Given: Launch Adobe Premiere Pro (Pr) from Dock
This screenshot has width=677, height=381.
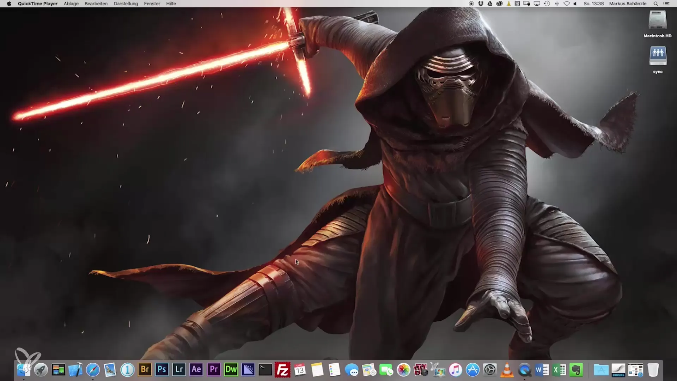Looking at the screenshot, I should (x=214, y=369).
